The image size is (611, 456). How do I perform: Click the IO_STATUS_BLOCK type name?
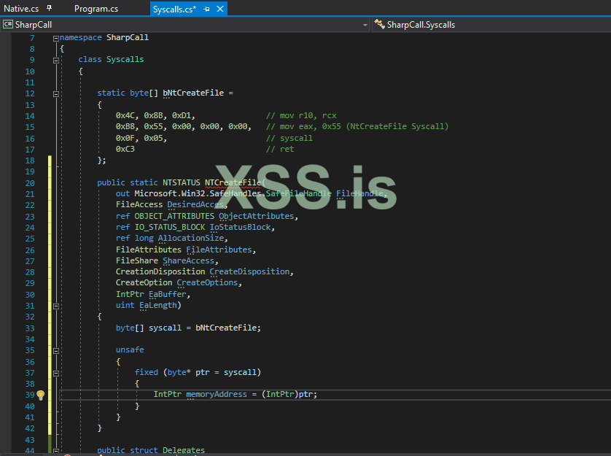pyautogui.click(x=169, y=227)
